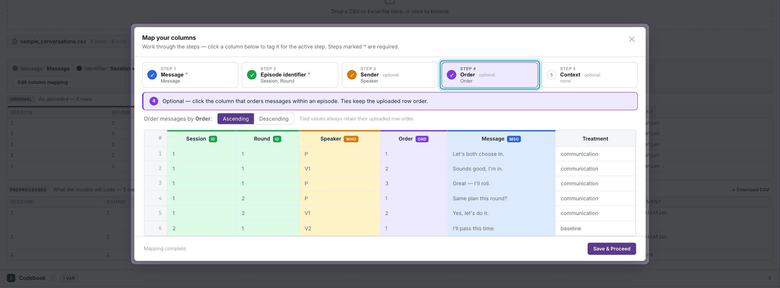Click the "Message: Message" mapping chip behind dialog
The width and height of the screenshot is (780, 288).
click(41, 69)
